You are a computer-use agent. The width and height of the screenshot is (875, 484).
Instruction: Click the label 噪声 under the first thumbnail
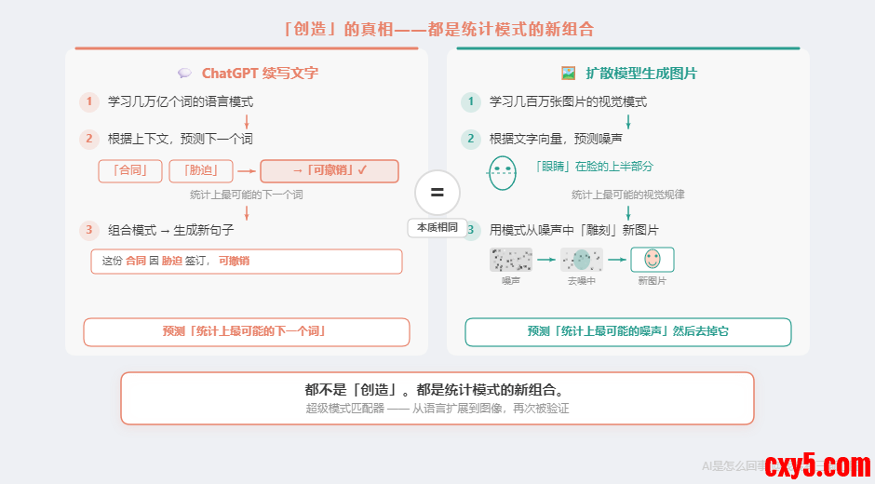(511, 281)
